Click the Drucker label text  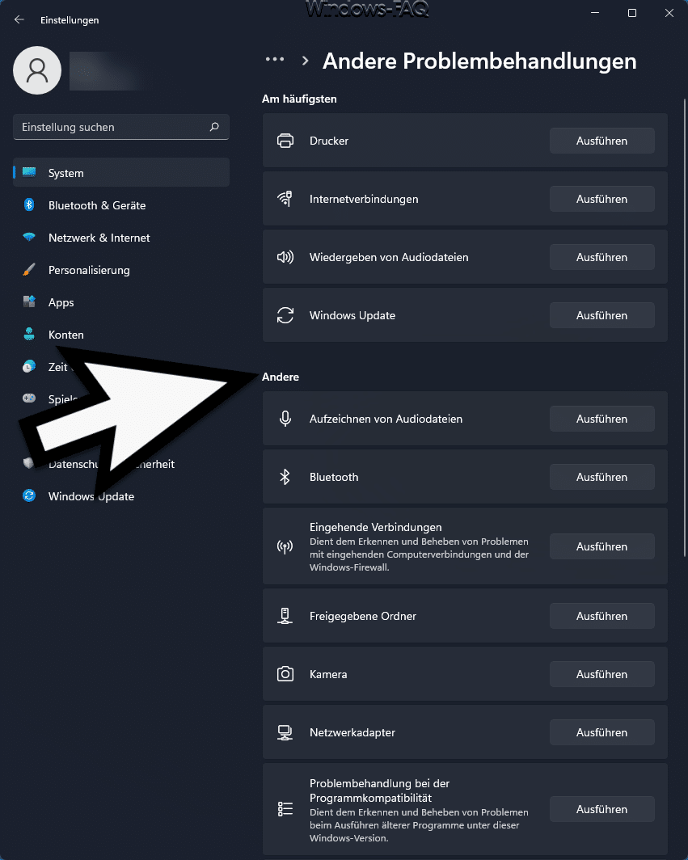pyautogui.click(x=329, y=141)
